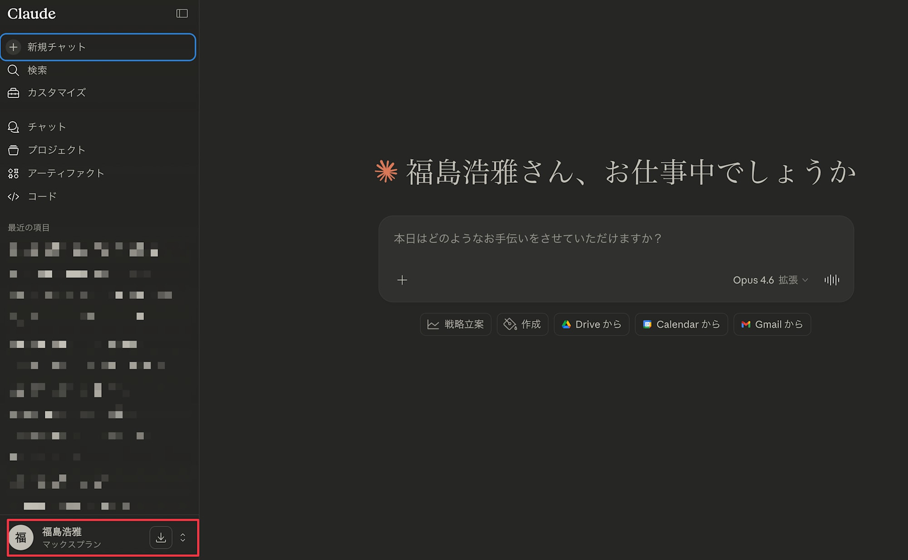Click the Gmail から button
The width and height of the screenshot is (908, 560).
772,324
